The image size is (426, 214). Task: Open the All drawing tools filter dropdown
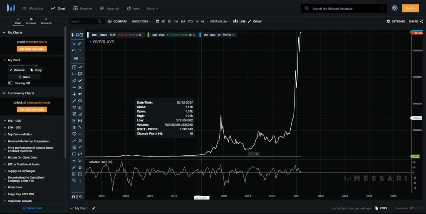(x=77, y=58)
